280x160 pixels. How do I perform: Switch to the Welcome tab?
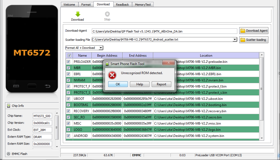coord(69,5)
